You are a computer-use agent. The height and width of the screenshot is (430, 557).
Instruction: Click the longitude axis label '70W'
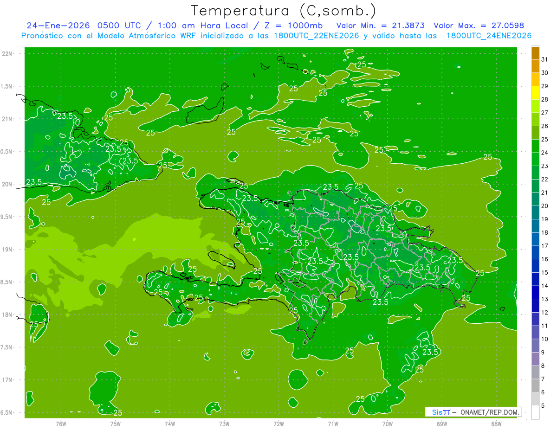388,424
